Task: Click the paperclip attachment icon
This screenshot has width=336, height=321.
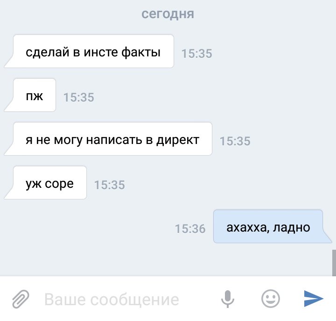Action: tap(21, 299)
